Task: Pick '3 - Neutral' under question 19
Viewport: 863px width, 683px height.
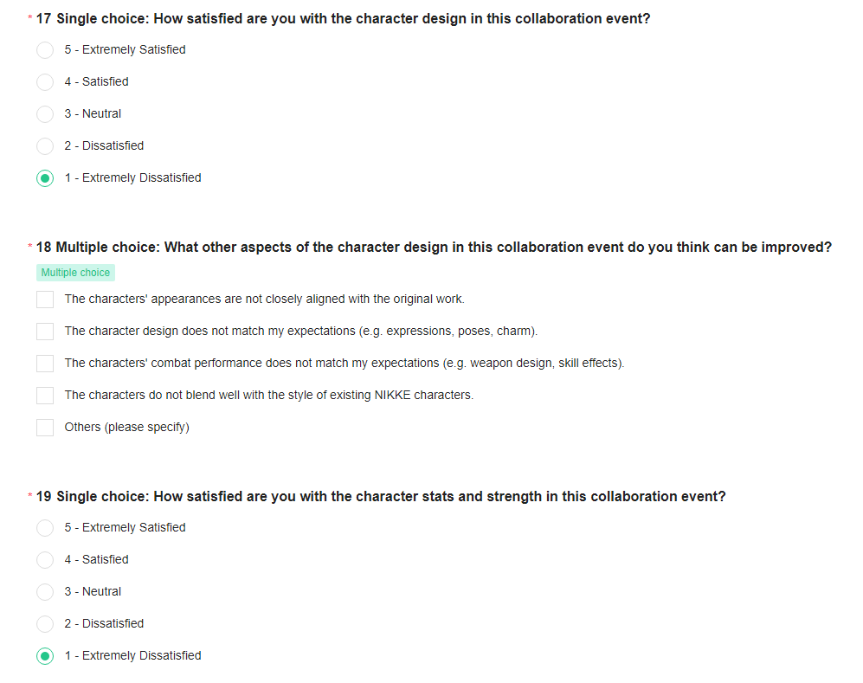Action: click(45, 591)
